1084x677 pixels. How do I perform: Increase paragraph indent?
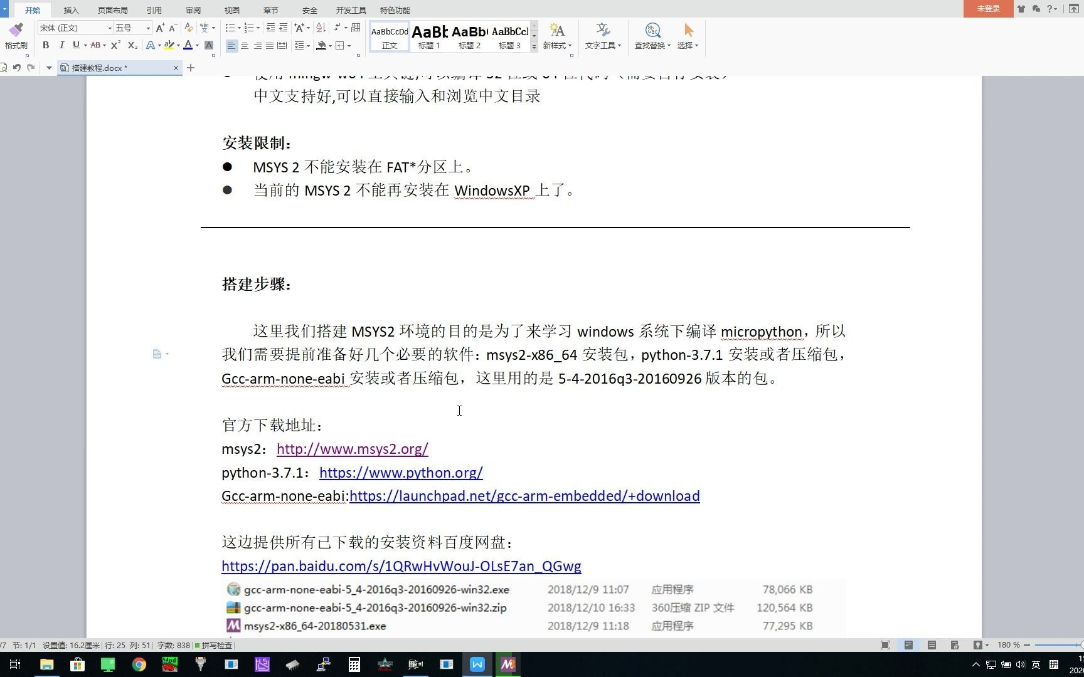(x=284, y=28)
